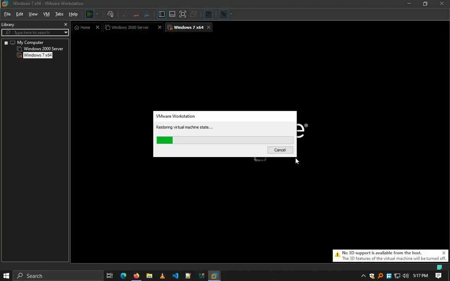Click the blue arrow tray icon
Viewport: 450px width, 281px height.
(389, 276)
